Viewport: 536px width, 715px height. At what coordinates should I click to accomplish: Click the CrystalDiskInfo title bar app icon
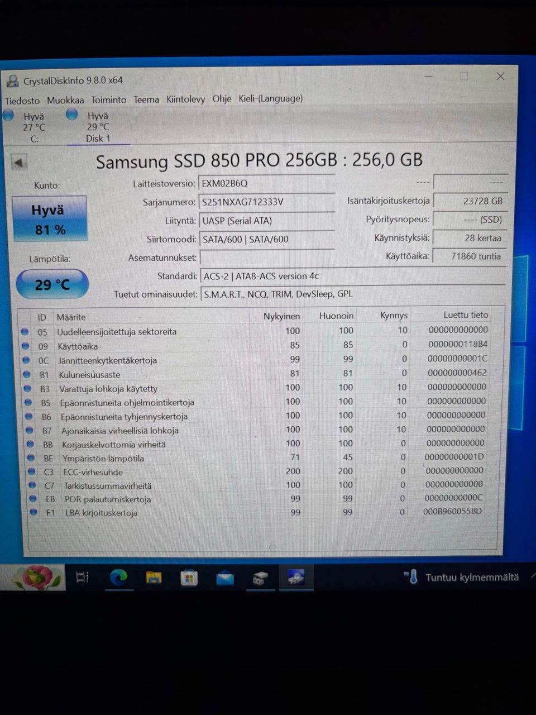tap(12, 82)
